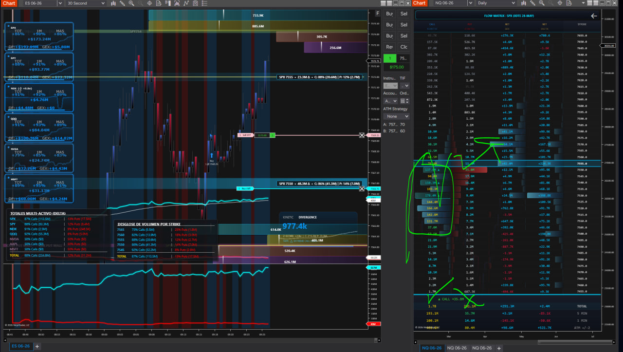Show data box icon in NQ chart toolbar
The image size is (623, 352).
tap(569, 3)
